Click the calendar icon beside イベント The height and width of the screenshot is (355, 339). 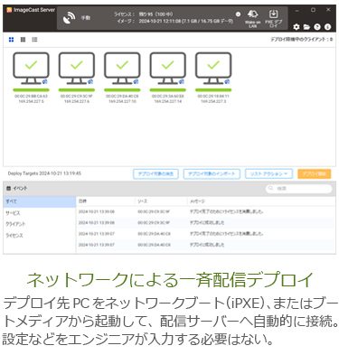click(8, 188)
